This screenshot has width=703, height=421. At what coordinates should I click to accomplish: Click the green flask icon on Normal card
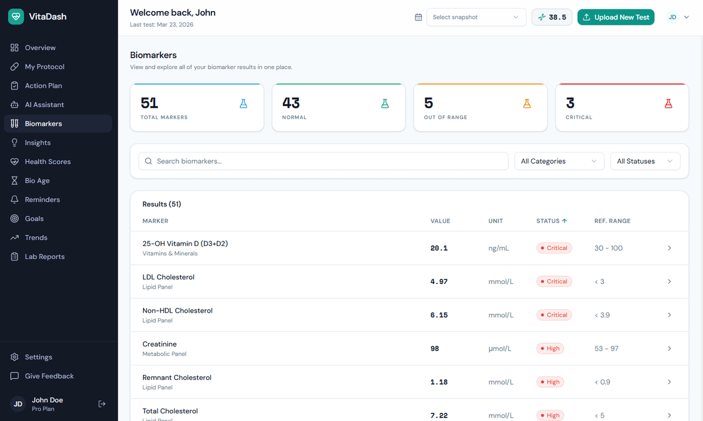(385, 103)
